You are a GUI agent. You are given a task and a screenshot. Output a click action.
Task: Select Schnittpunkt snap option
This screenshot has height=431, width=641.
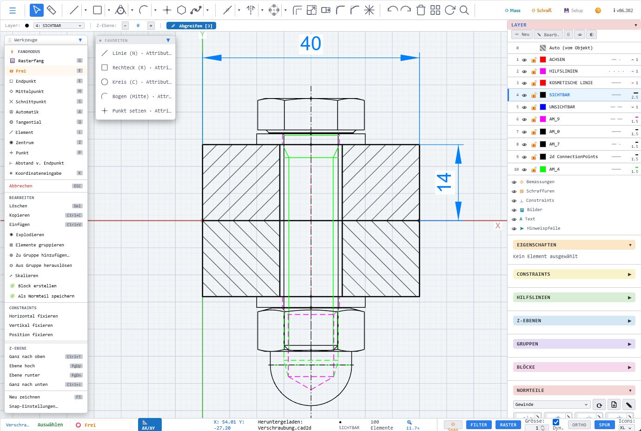pos(46,102)
